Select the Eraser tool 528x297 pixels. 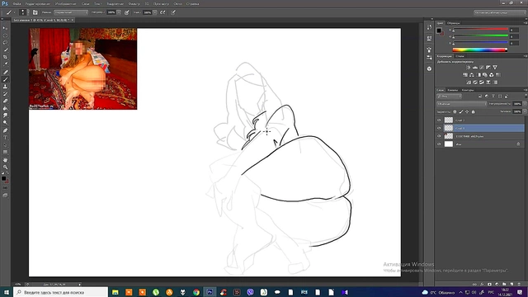(x=5, y=101)
